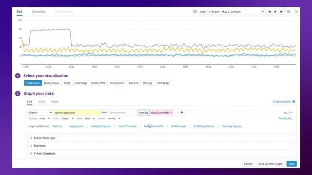This screenshot has width=312, height=175.
Task: Select the Host Map visualization
Action: coord(162,83)
